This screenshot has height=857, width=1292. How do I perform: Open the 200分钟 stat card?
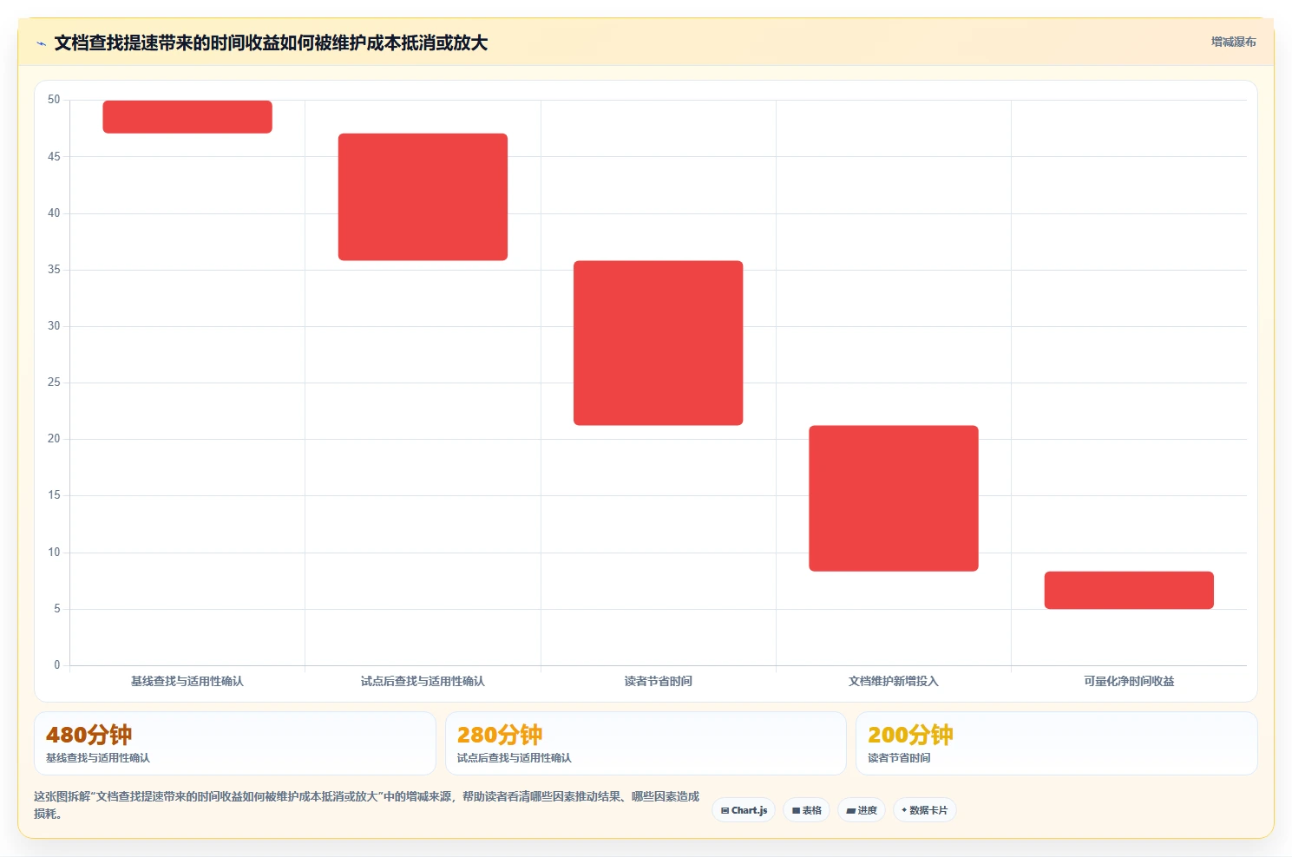1056,743
